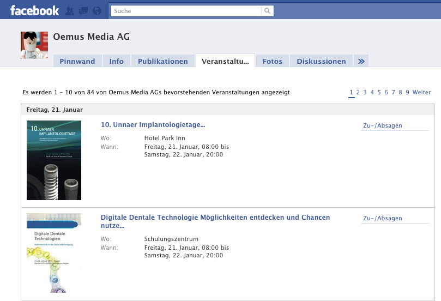
Task: Open 10. Unnaer Implantologietage event link
Action: click(x=153, y=125)
